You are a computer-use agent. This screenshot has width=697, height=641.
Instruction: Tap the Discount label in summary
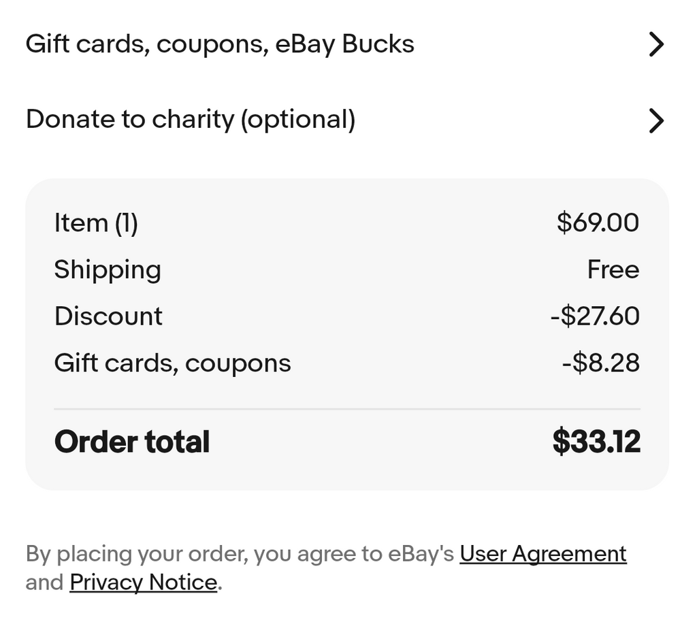tap(108, 316)
